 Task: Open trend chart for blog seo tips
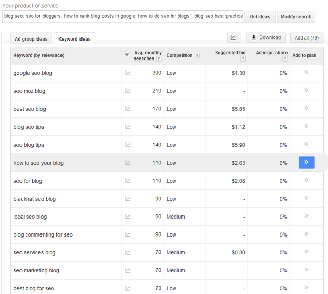coord(128,127)
